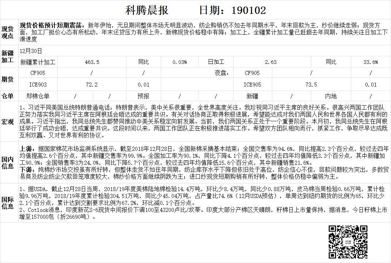Click the 日加工 label cell

pos(216,62)
